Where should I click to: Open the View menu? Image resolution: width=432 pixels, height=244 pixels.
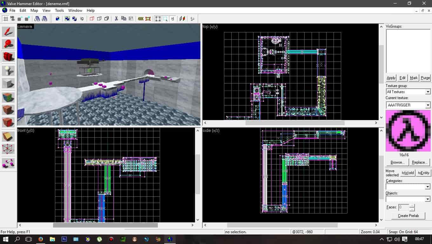tap(46, 10)
